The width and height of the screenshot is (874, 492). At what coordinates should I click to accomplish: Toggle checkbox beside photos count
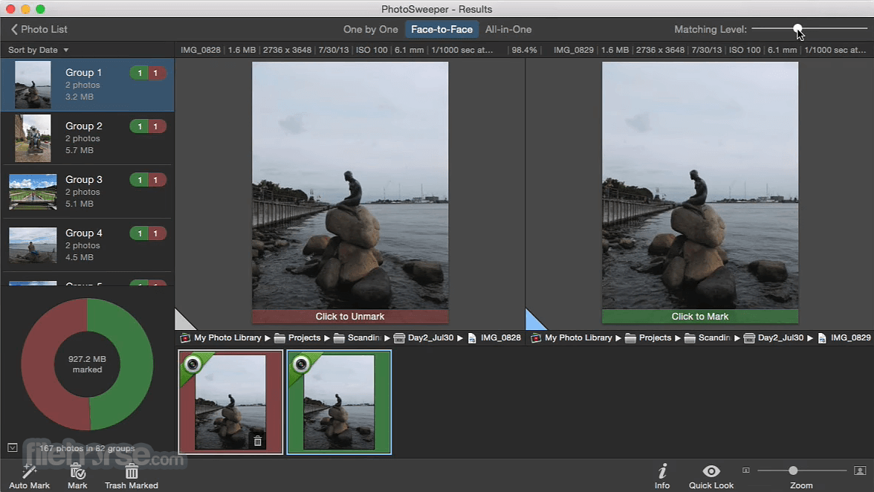click(13, 447)
